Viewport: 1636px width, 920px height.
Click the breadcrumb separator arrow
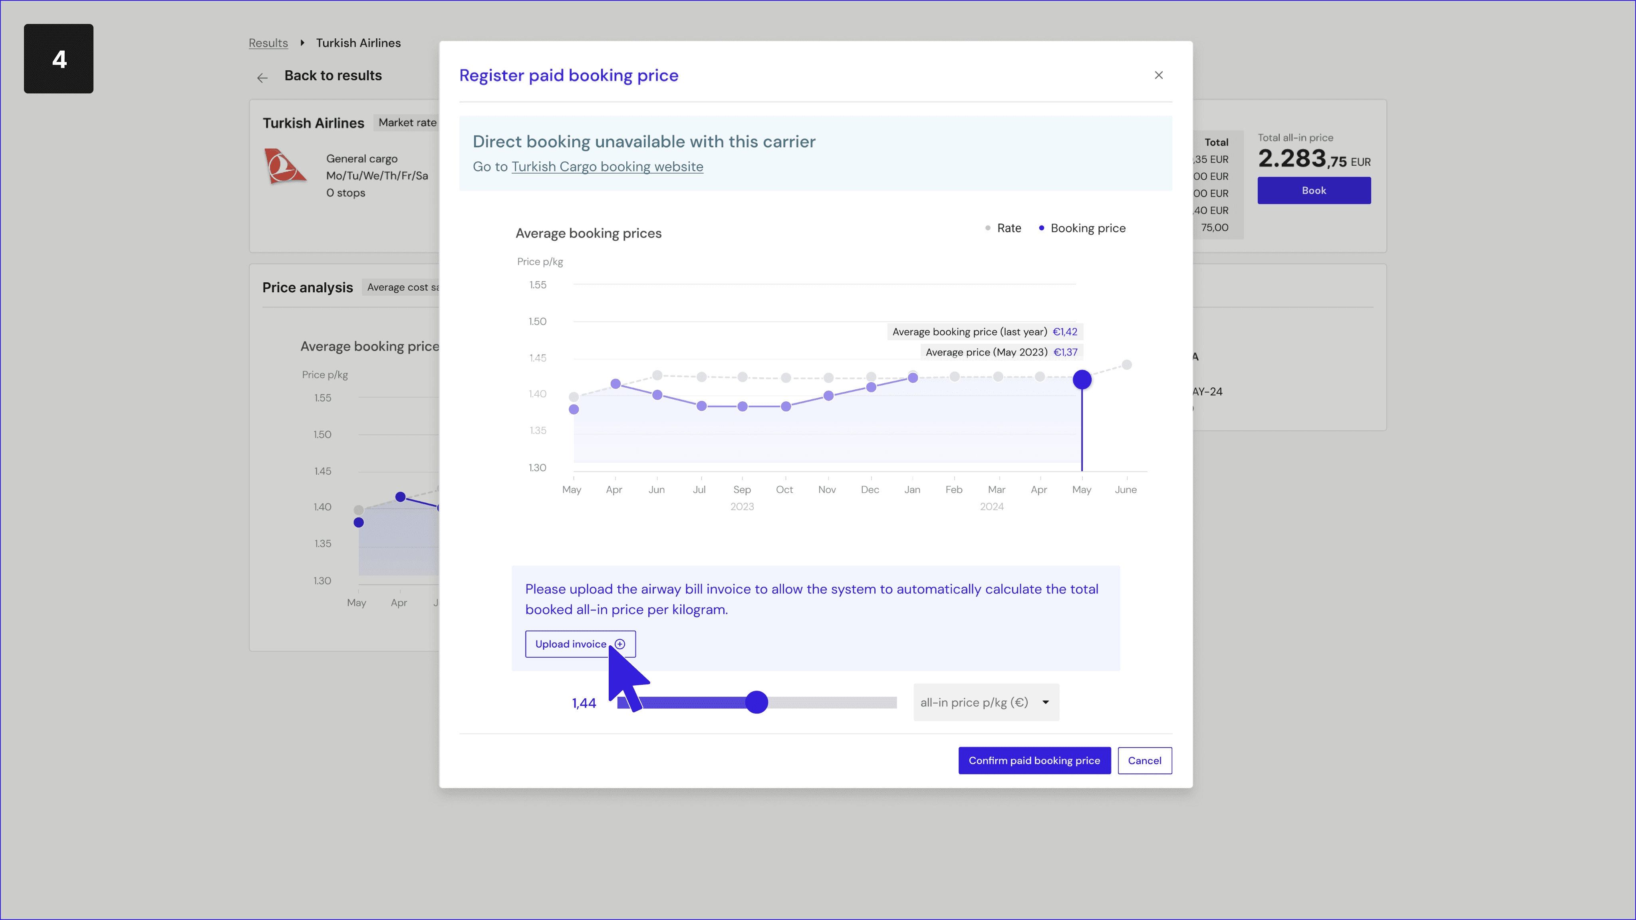click(302, 43)
